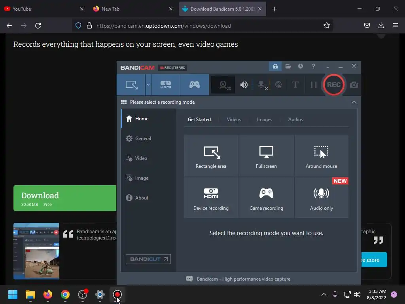
Task: Click the Bandicam lock icon
Action: point(275,66)
